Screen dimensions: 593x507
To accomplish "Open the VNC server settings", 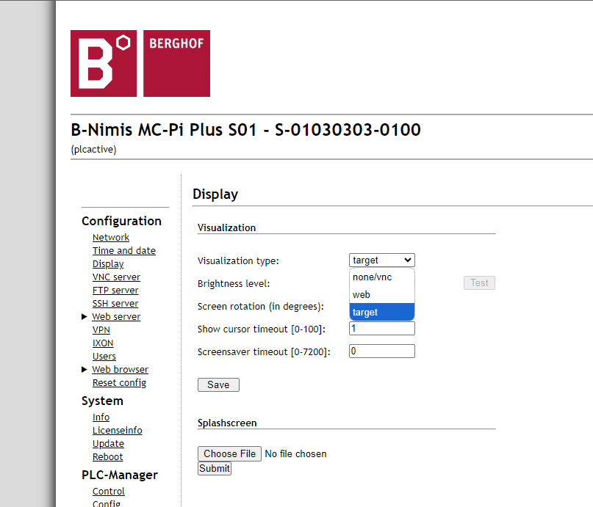I will click(x=117, y=277).
